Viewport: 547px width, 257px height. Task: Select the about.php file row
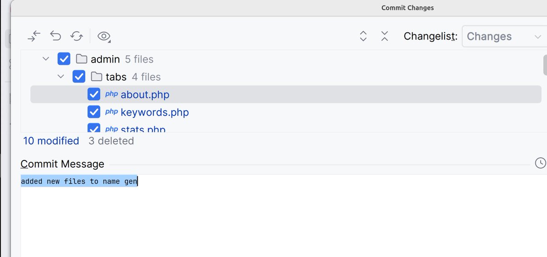(x=286, y=94)
